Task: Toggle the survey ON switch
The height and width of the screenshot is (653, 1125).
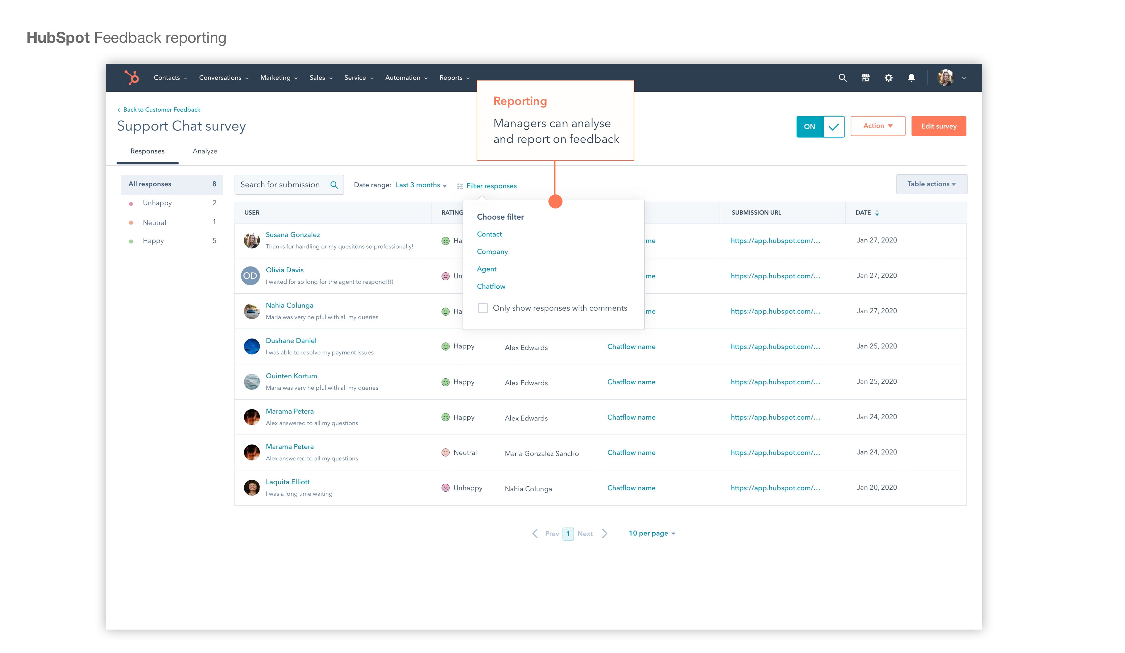Action: pos(820,127)
